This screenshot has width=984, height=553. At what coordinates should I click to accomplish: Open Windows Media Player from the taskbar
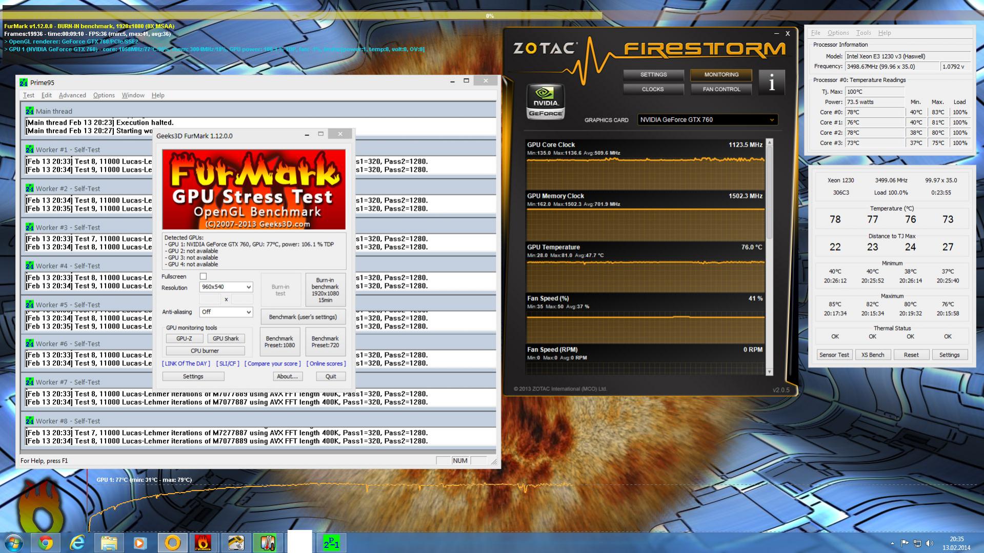pyautogui.click(x=140, y=543)
